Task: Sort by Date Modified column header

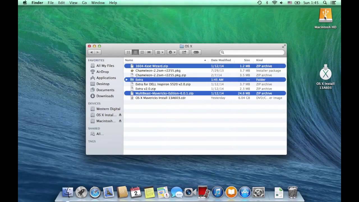Action: pos(221,60)
